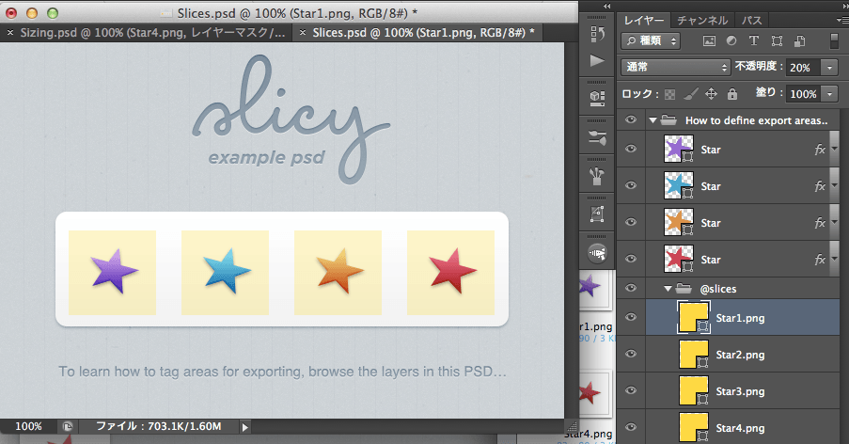Open the Actions panel play icon

[x=596, y=59]
